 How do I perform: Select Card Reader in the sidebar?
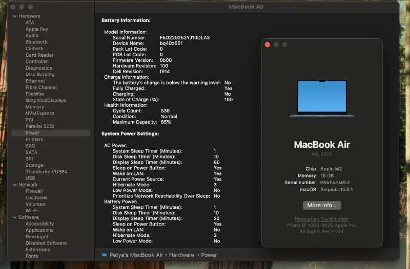[x=39, y=55]
